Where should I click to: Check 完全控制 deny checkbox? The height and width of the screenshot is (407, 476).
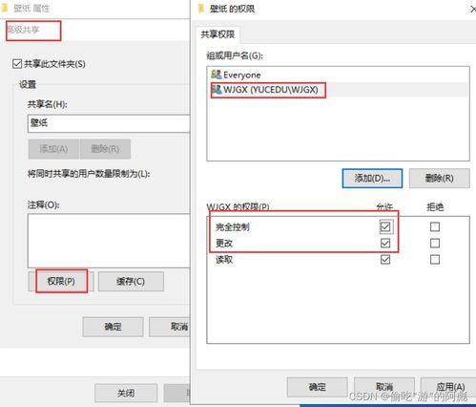pyautogui.click(x=435, y=226)
